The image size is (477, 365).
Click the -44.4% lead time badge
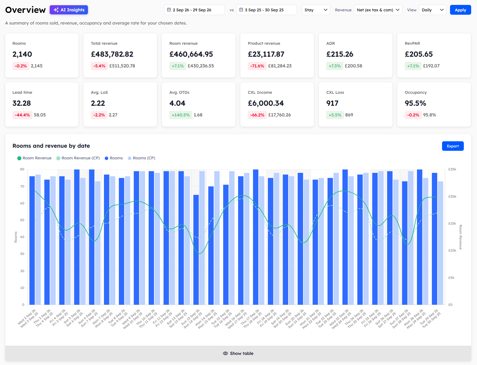click(22, 115)
